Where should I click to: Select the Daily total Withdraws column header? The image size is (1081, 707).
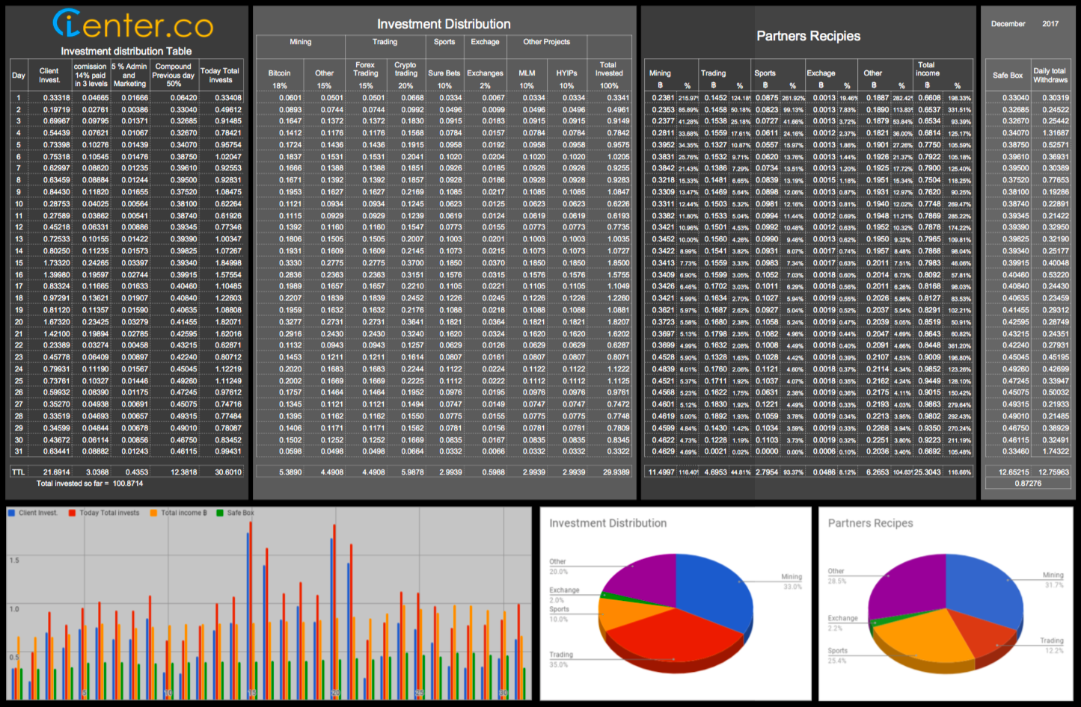tap(1050, 75)
